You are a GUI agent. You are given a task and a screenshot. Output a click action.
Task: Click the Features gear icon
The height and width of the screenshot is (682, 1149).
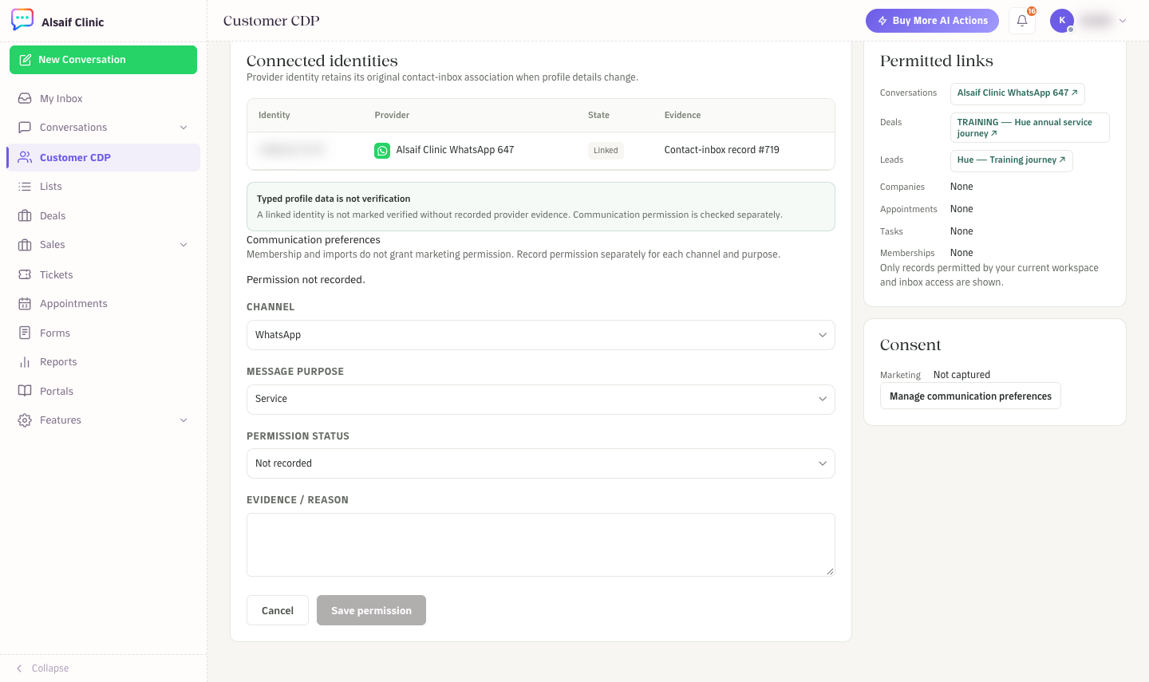[25, 420]
